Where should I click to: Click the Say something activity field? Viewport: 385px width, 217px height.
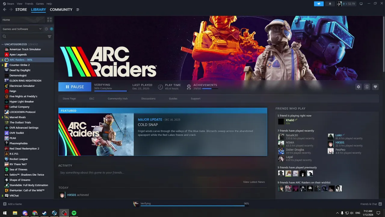162,173
